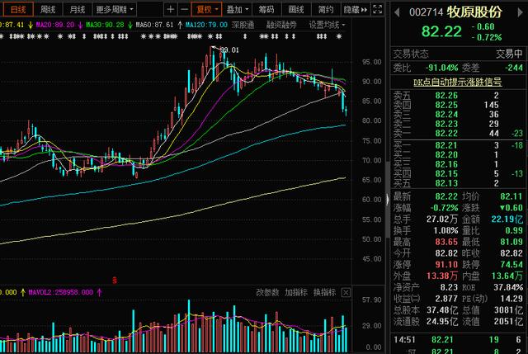The width and height of the screenshot is (528, 354).
Task: Expand the 复权 dropdown
Action: tap(209, 10)
